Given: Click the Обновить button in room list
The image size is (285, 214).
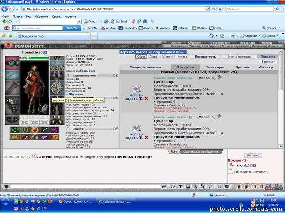Looking at the screenshot, I should point(253,156).
